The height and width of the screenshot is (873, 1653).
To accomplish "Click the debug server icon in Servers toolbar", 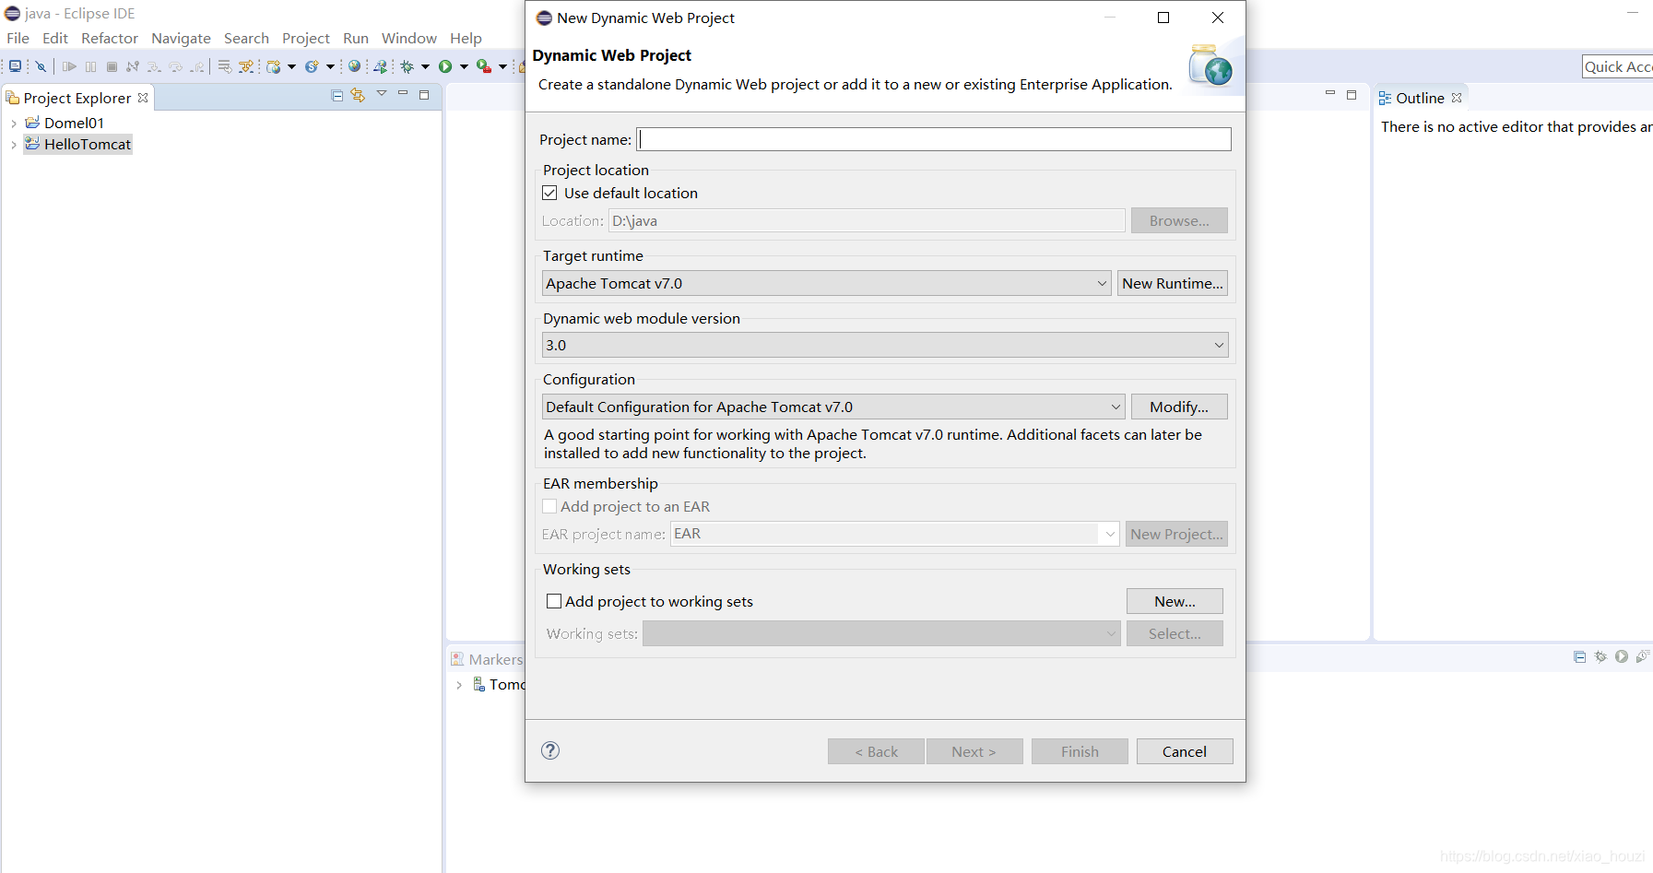I will pyautogui.click(x=1600, y=657).
